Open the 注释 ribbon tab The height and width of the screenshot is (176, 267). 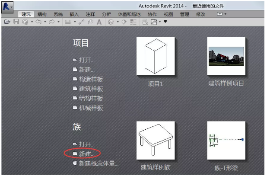tap(90, 14)
